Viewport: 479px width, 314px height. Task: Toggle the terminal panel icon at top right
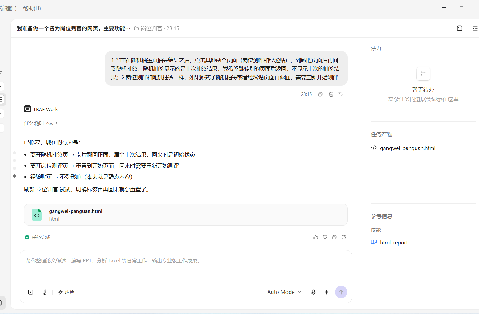click(459, 28)
